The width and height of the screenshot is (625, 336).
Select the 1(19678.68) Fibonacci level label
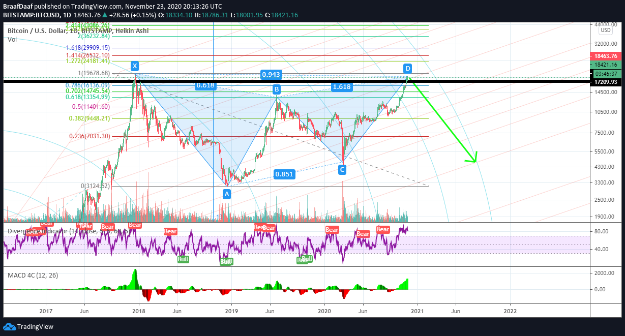tap(94, 73)
